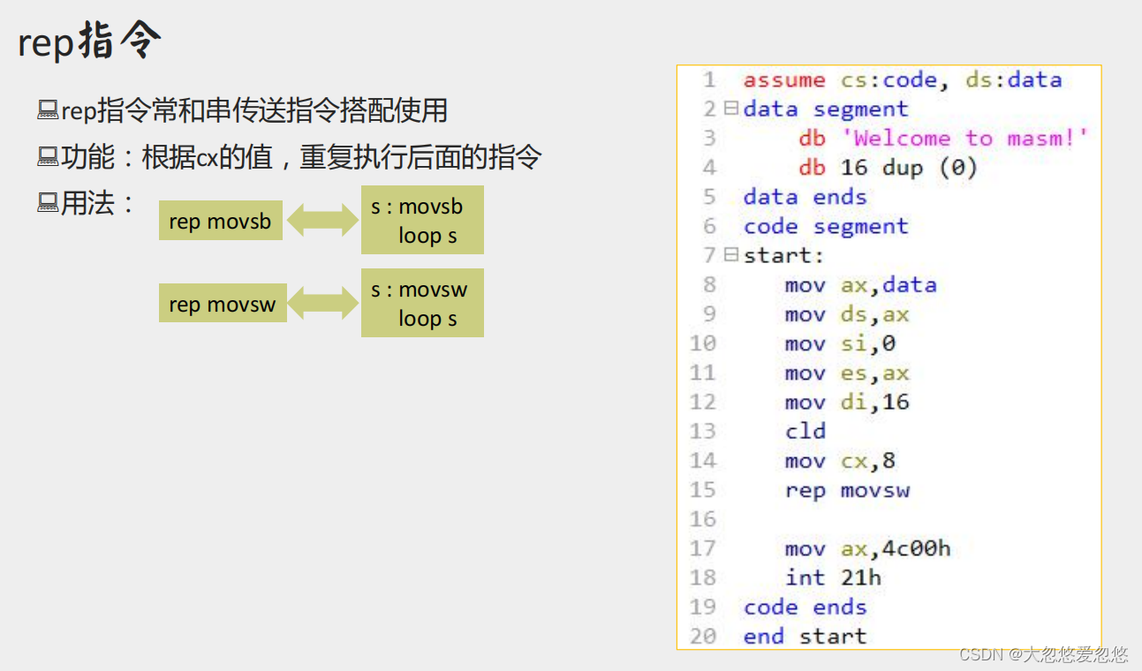Click code line 'mov si,0'

840,343
